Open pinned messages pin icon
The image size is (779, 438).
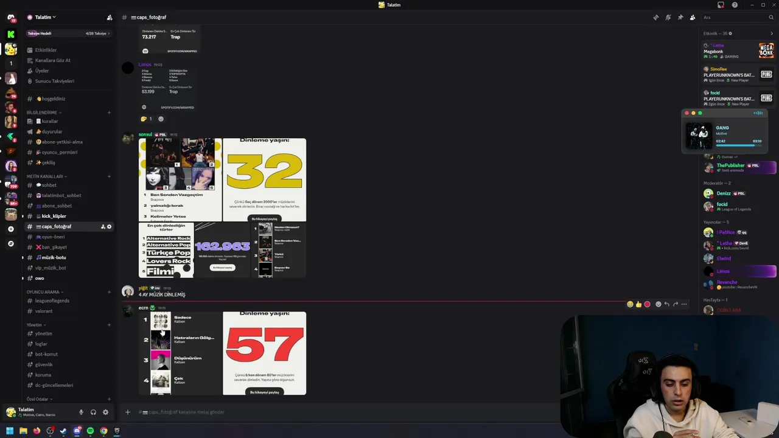(x=680, y=17)
